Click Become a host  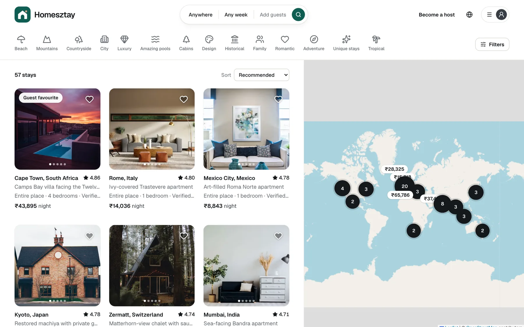(x=436, y=15)
